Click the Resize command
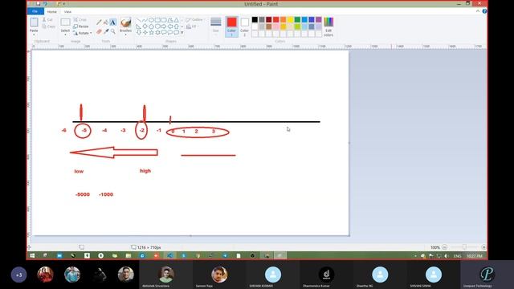The image size is (514, 289). tap(80, 26)
